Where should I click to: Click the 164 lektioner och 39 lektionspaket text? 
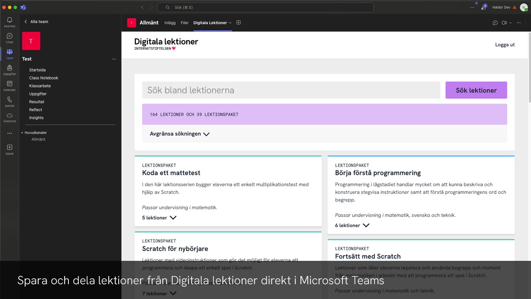(x=194, y=114)
